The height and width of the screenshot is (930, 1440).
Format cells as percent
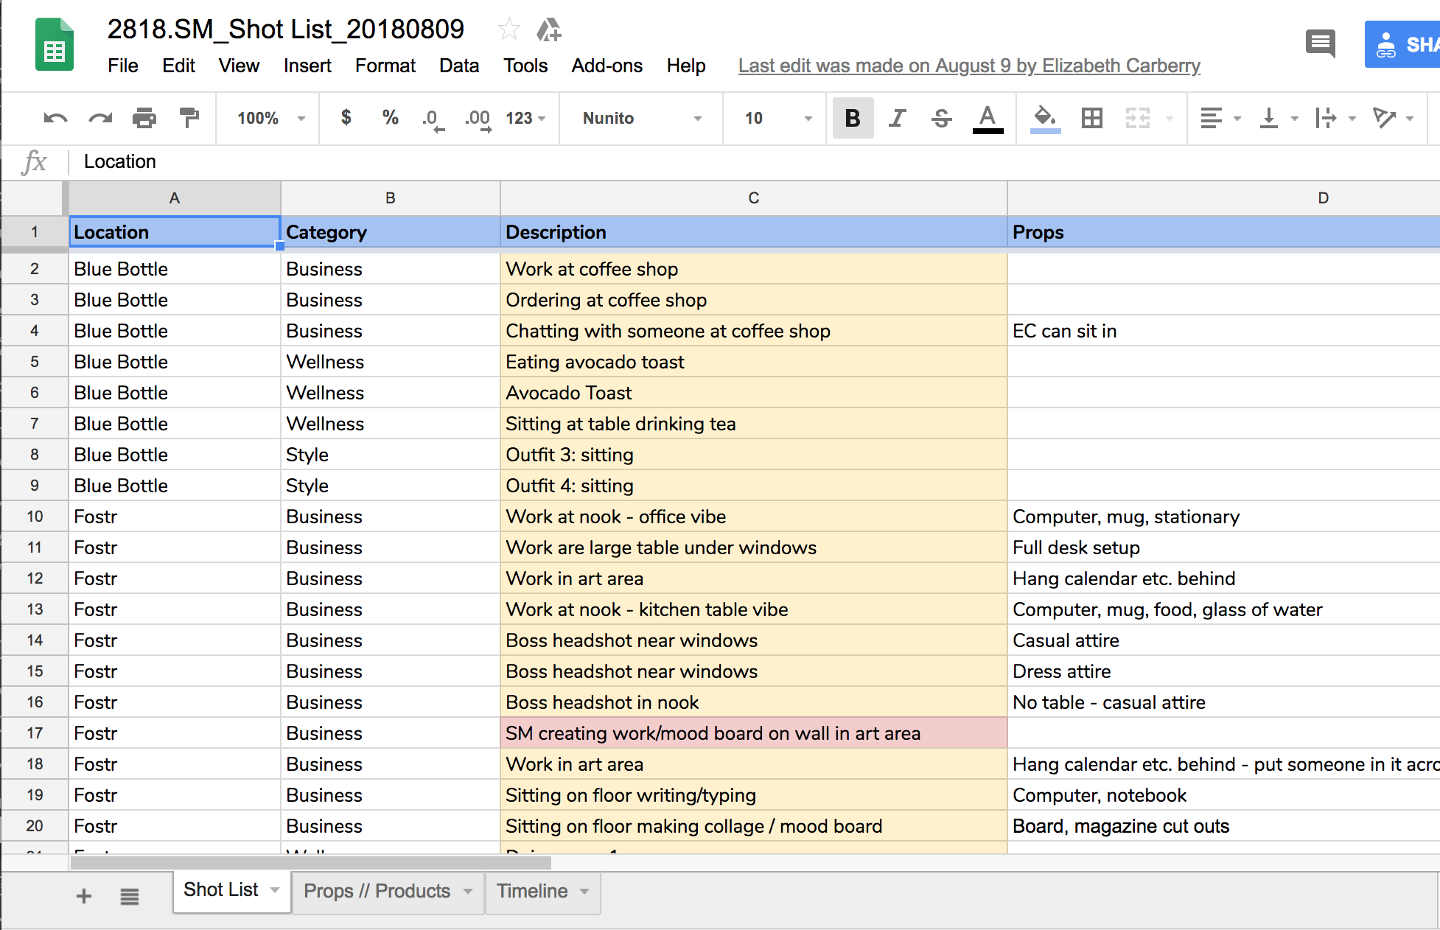tap(390, 118)
